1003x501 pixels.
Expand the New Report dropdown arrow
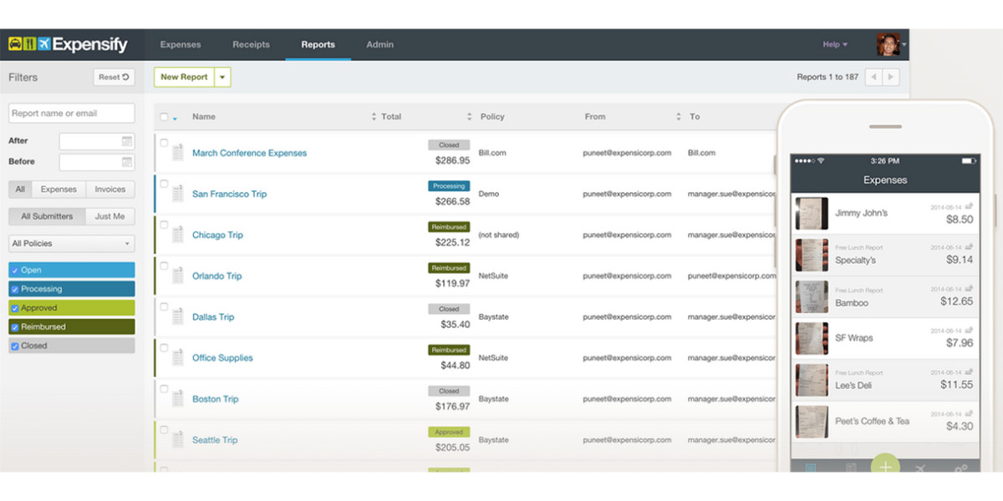click(222, 77)
